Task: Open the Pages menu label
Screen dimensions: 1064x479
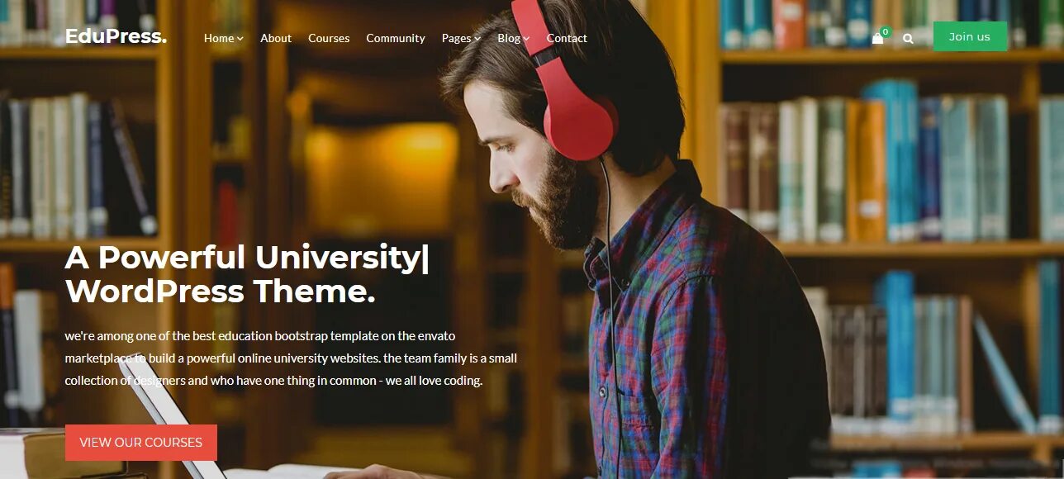Action: point(456,38)
